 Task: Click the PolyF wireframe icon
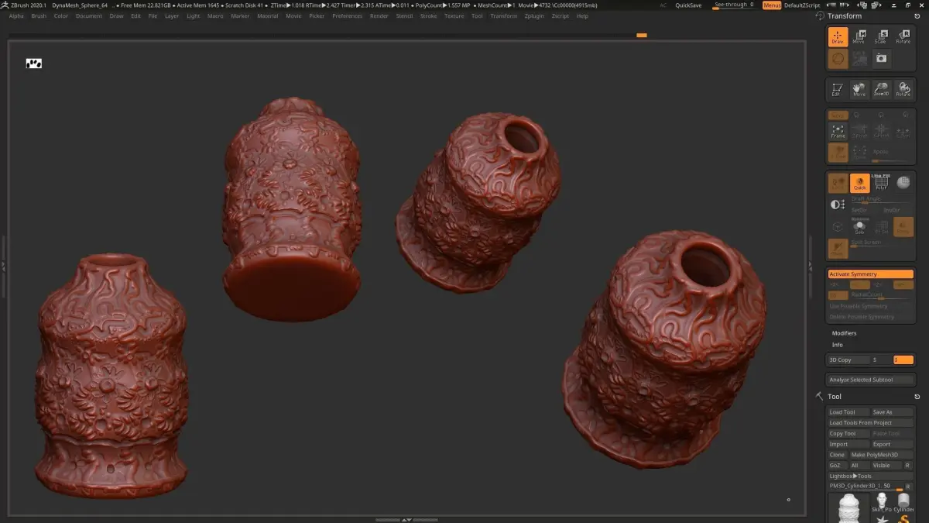tap(881, 183)
